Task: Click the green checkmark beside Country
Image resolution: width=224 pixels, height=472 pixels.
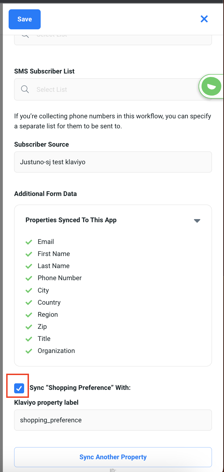Action: [29, 303]
